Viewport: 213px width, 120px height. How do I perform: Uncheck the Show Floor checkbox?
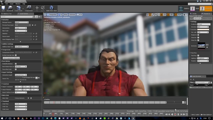[198, 40]
